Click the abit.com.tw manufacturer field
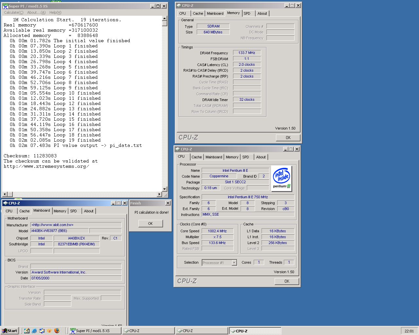The height and width of the screenshot is (335, 419). click(x=76, y=225)
